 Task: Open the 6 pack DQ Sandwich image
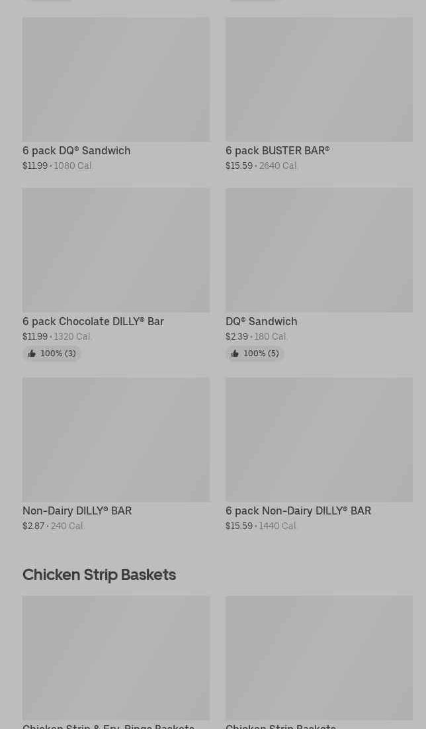point(116,79)
